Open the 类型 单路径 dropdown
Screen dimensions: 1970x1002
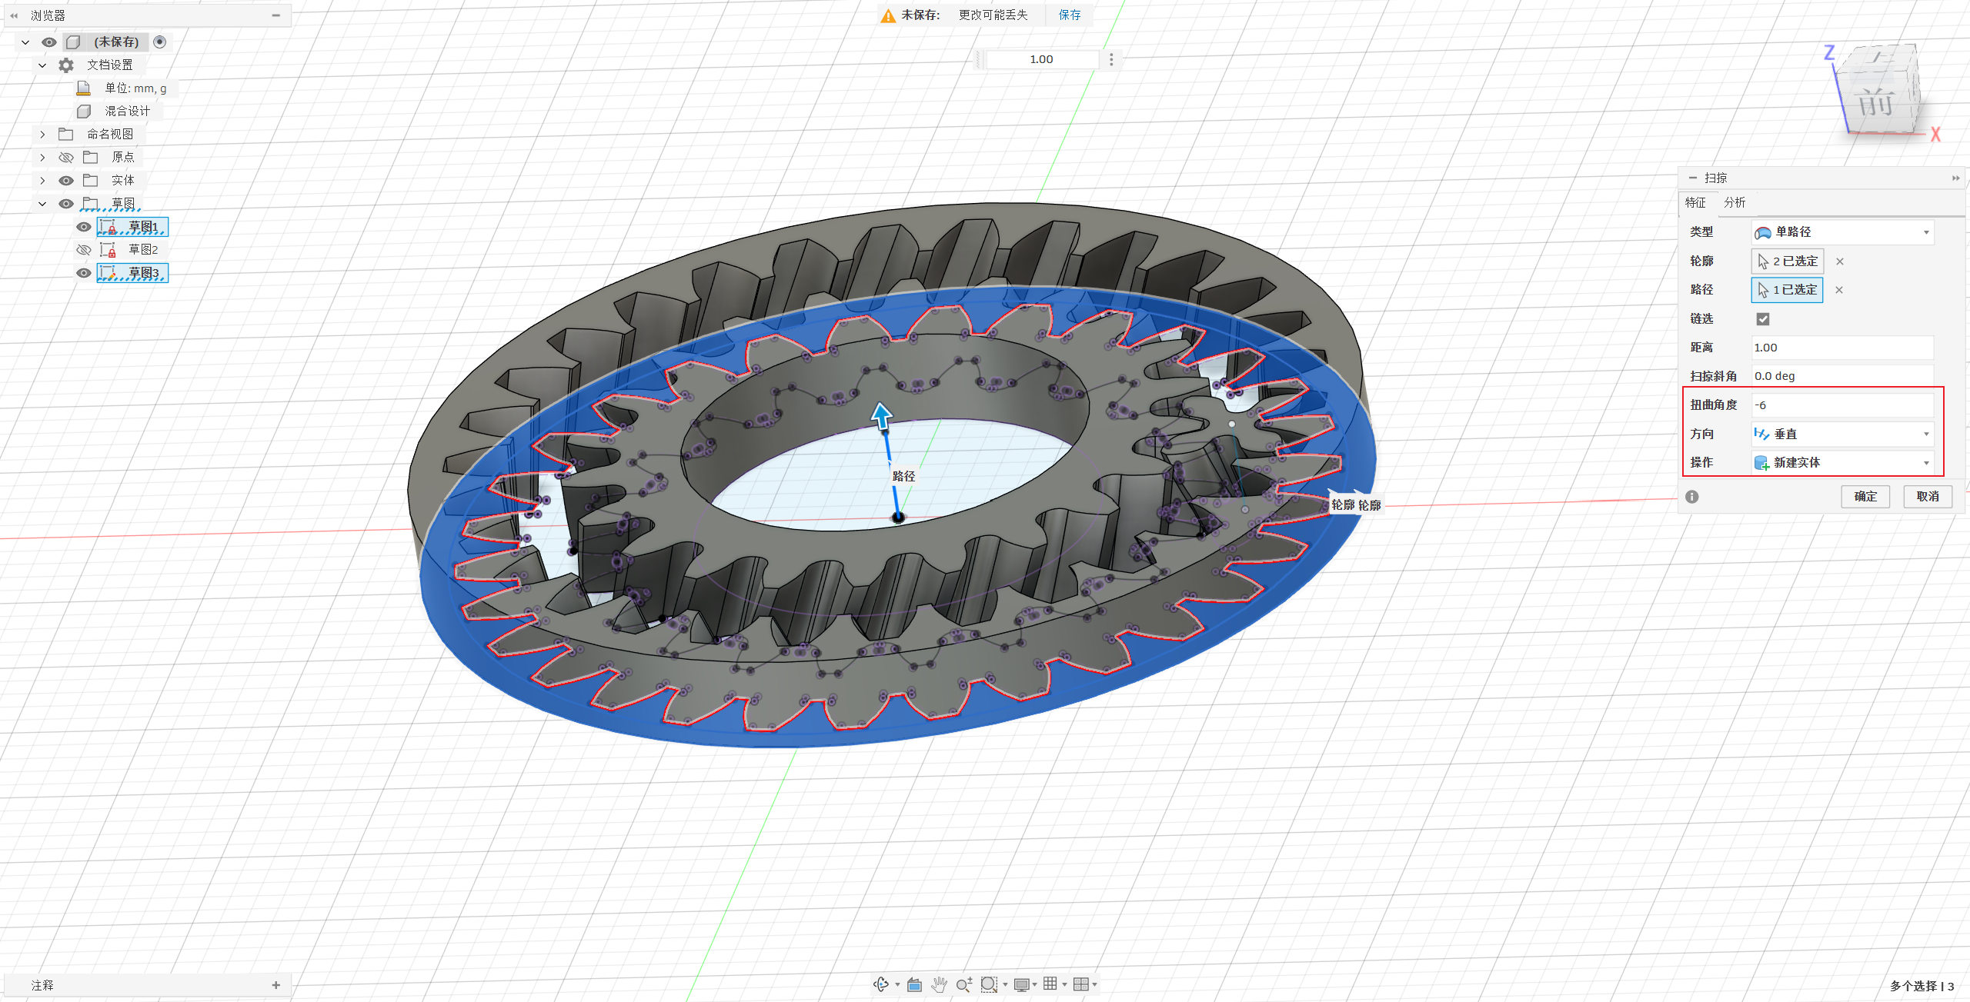click(x=1842, y=232)
